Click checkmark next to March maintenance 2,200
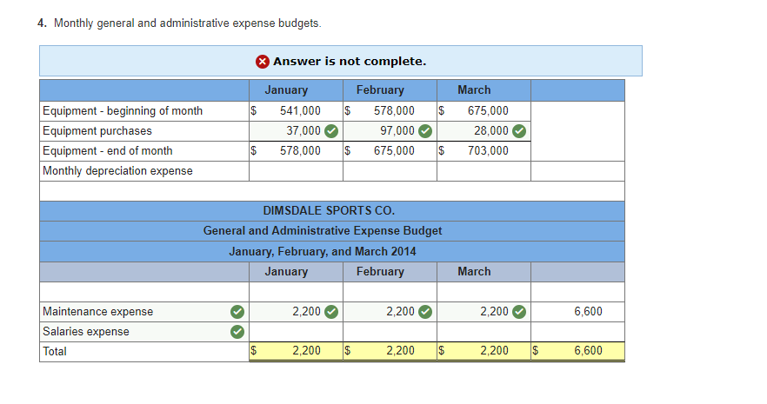Screen dimensions: 767x404 pos(519,312)
